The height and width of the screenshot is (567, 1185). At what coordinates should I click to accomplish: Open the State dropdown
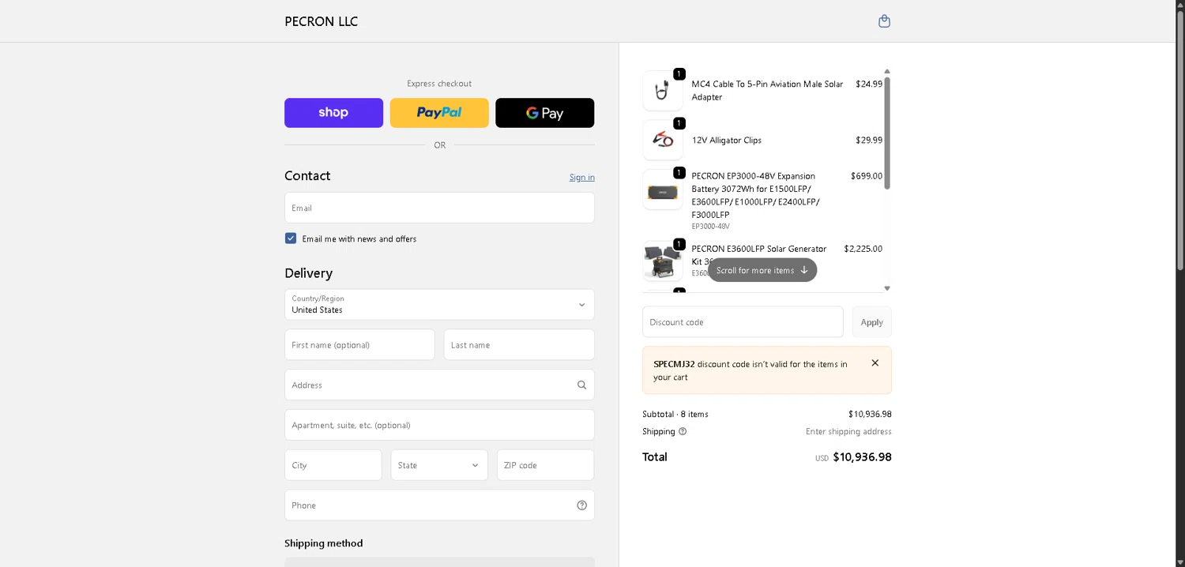(439, 465)
